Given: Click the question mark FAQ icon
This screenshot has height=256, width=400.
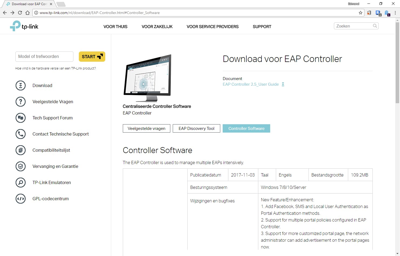Looking at the screenshot, I should tap(21, 102).
